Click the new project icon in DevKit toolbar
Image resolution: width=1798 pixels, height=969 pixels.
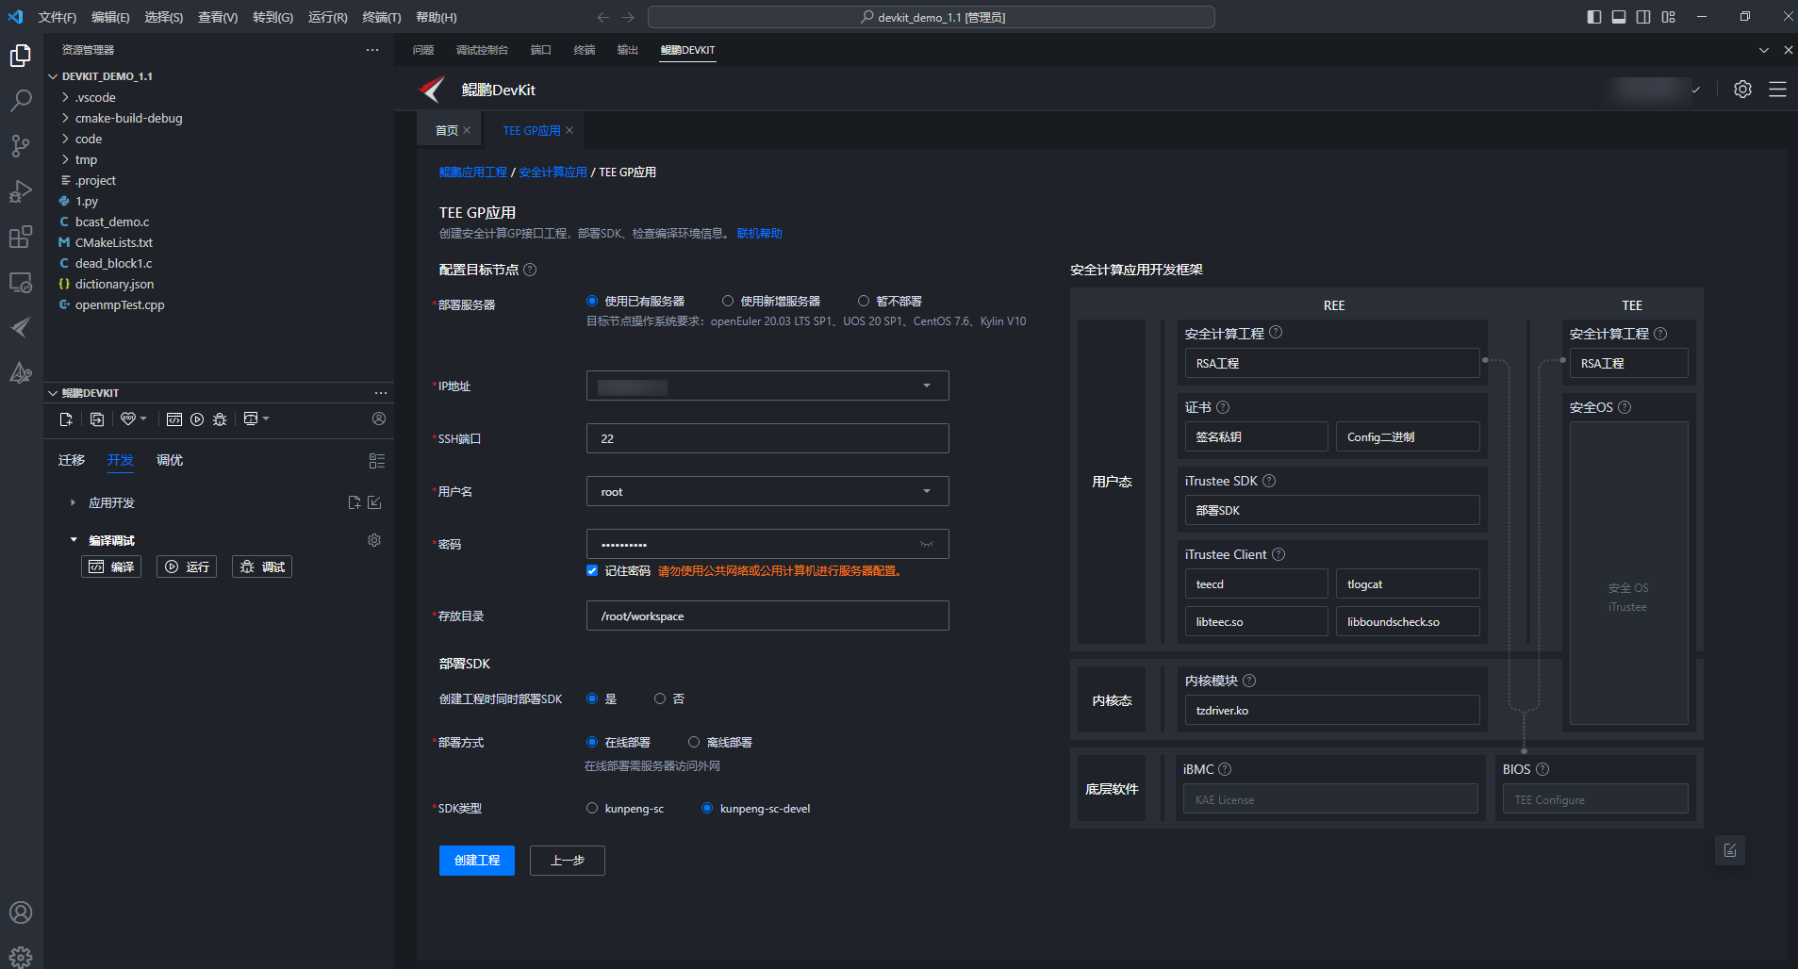[66, 419]
